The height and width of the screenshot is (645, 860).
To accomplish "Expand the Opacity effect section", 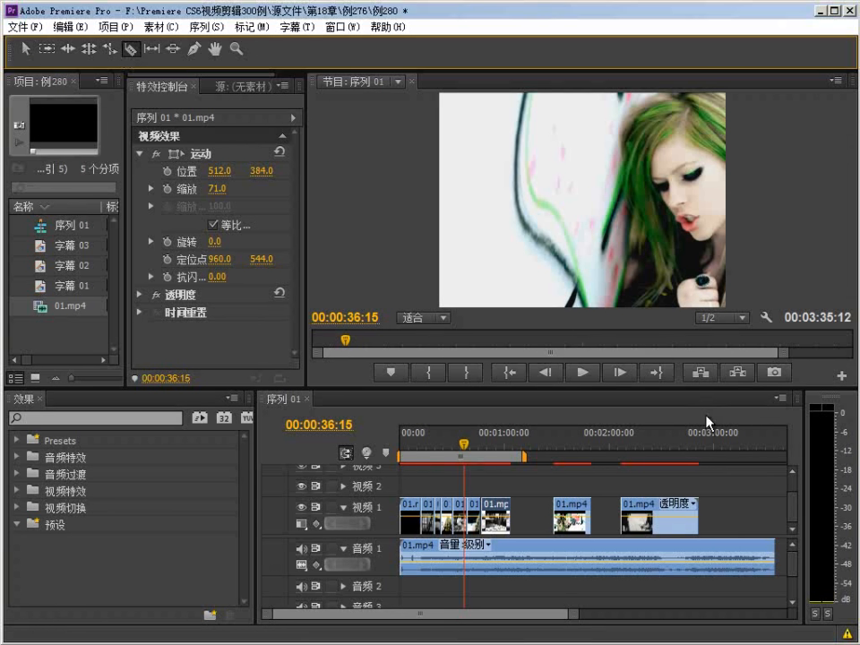I will [140, 295].
